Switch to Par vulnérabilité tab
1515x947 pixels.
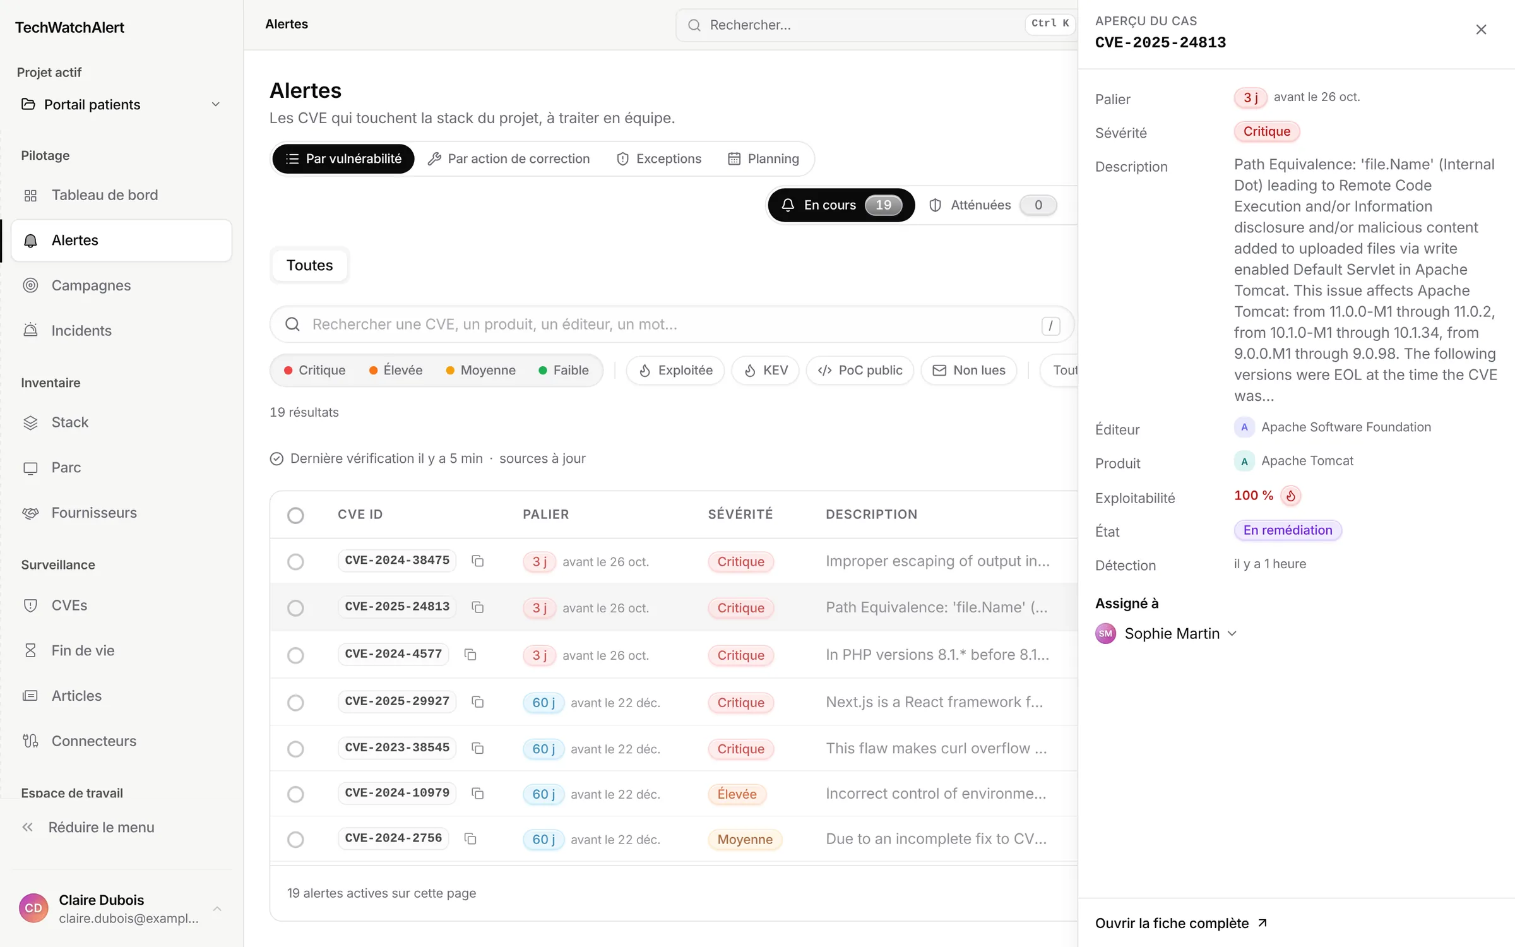(343, 158)
